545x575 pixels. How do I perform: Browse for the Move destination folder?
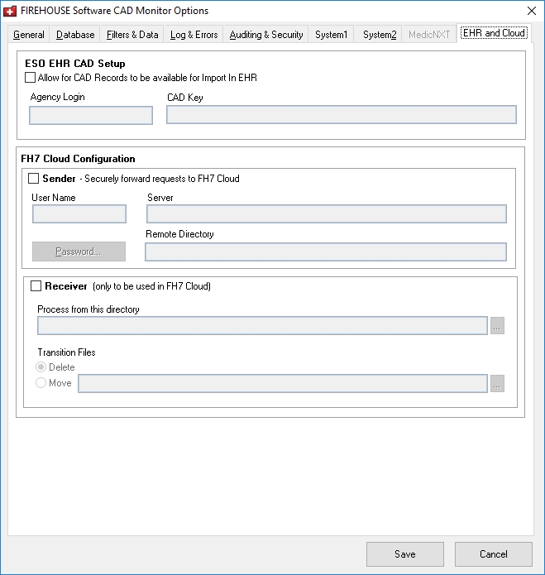497,384
